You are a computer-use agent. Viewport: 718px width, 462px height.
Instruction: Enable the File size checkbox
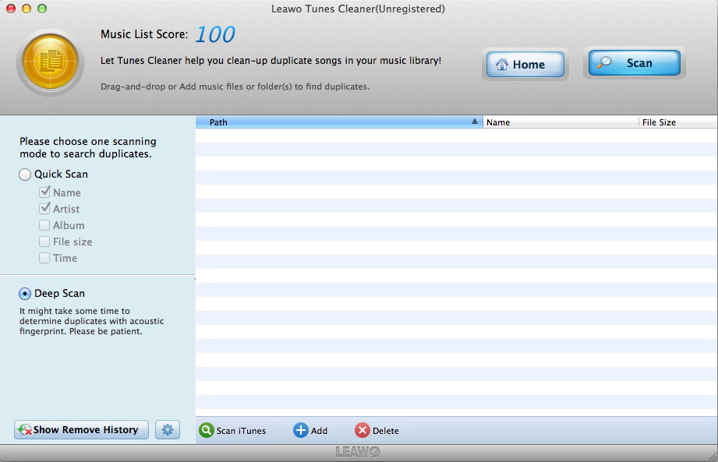pos(44,242)
